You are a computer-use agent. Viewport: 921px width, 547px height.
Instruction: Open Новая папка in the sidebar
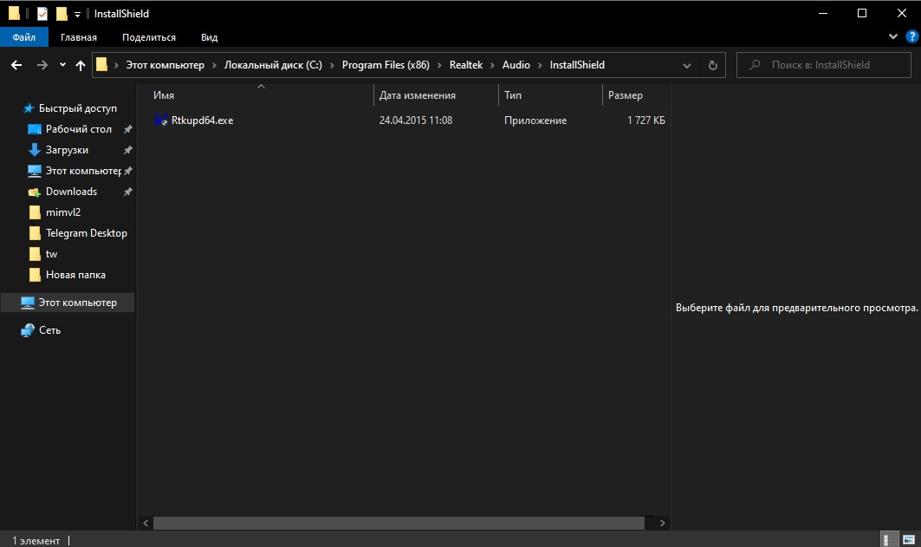click(x=75, y=275)
